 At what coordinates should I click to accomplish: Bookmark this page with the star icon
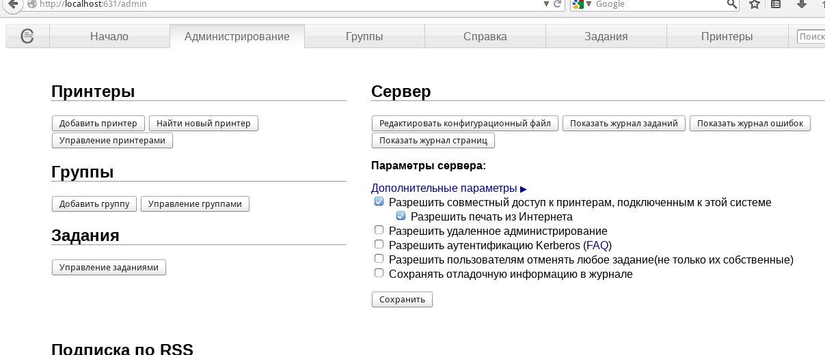click(x=755, y=4)
